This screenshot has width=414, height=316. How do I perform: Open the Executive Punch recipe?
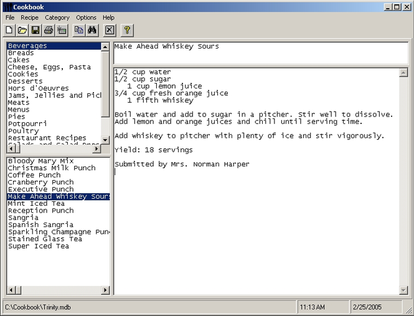pyautogui.click(x=59, y=189)
